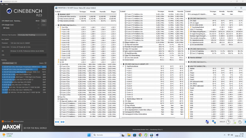
Task: Collapse Core VIDs tree node
Action: pos(58,27)
